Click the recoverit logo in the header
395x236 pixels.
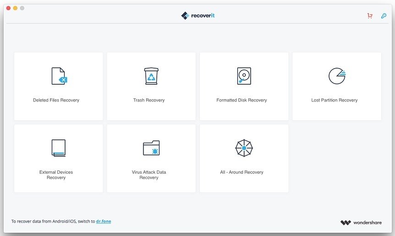click(198, 16)
